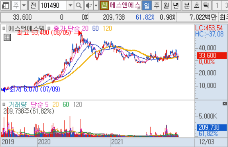Open the stock search magnifier icon
This screenshot has height=147, width=228.
point(79,6)
